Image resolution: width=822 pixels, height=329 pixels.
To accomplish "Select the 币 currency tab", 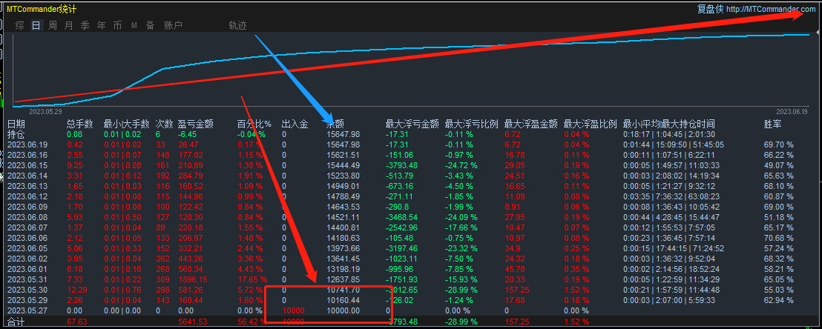I will (x=117, y=25).
